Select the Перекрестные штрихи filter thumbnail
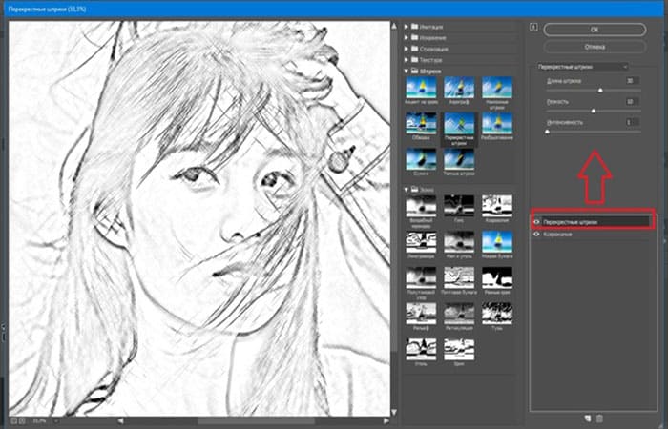The height and width of the screenshot is (429, 668). point(459,123)
